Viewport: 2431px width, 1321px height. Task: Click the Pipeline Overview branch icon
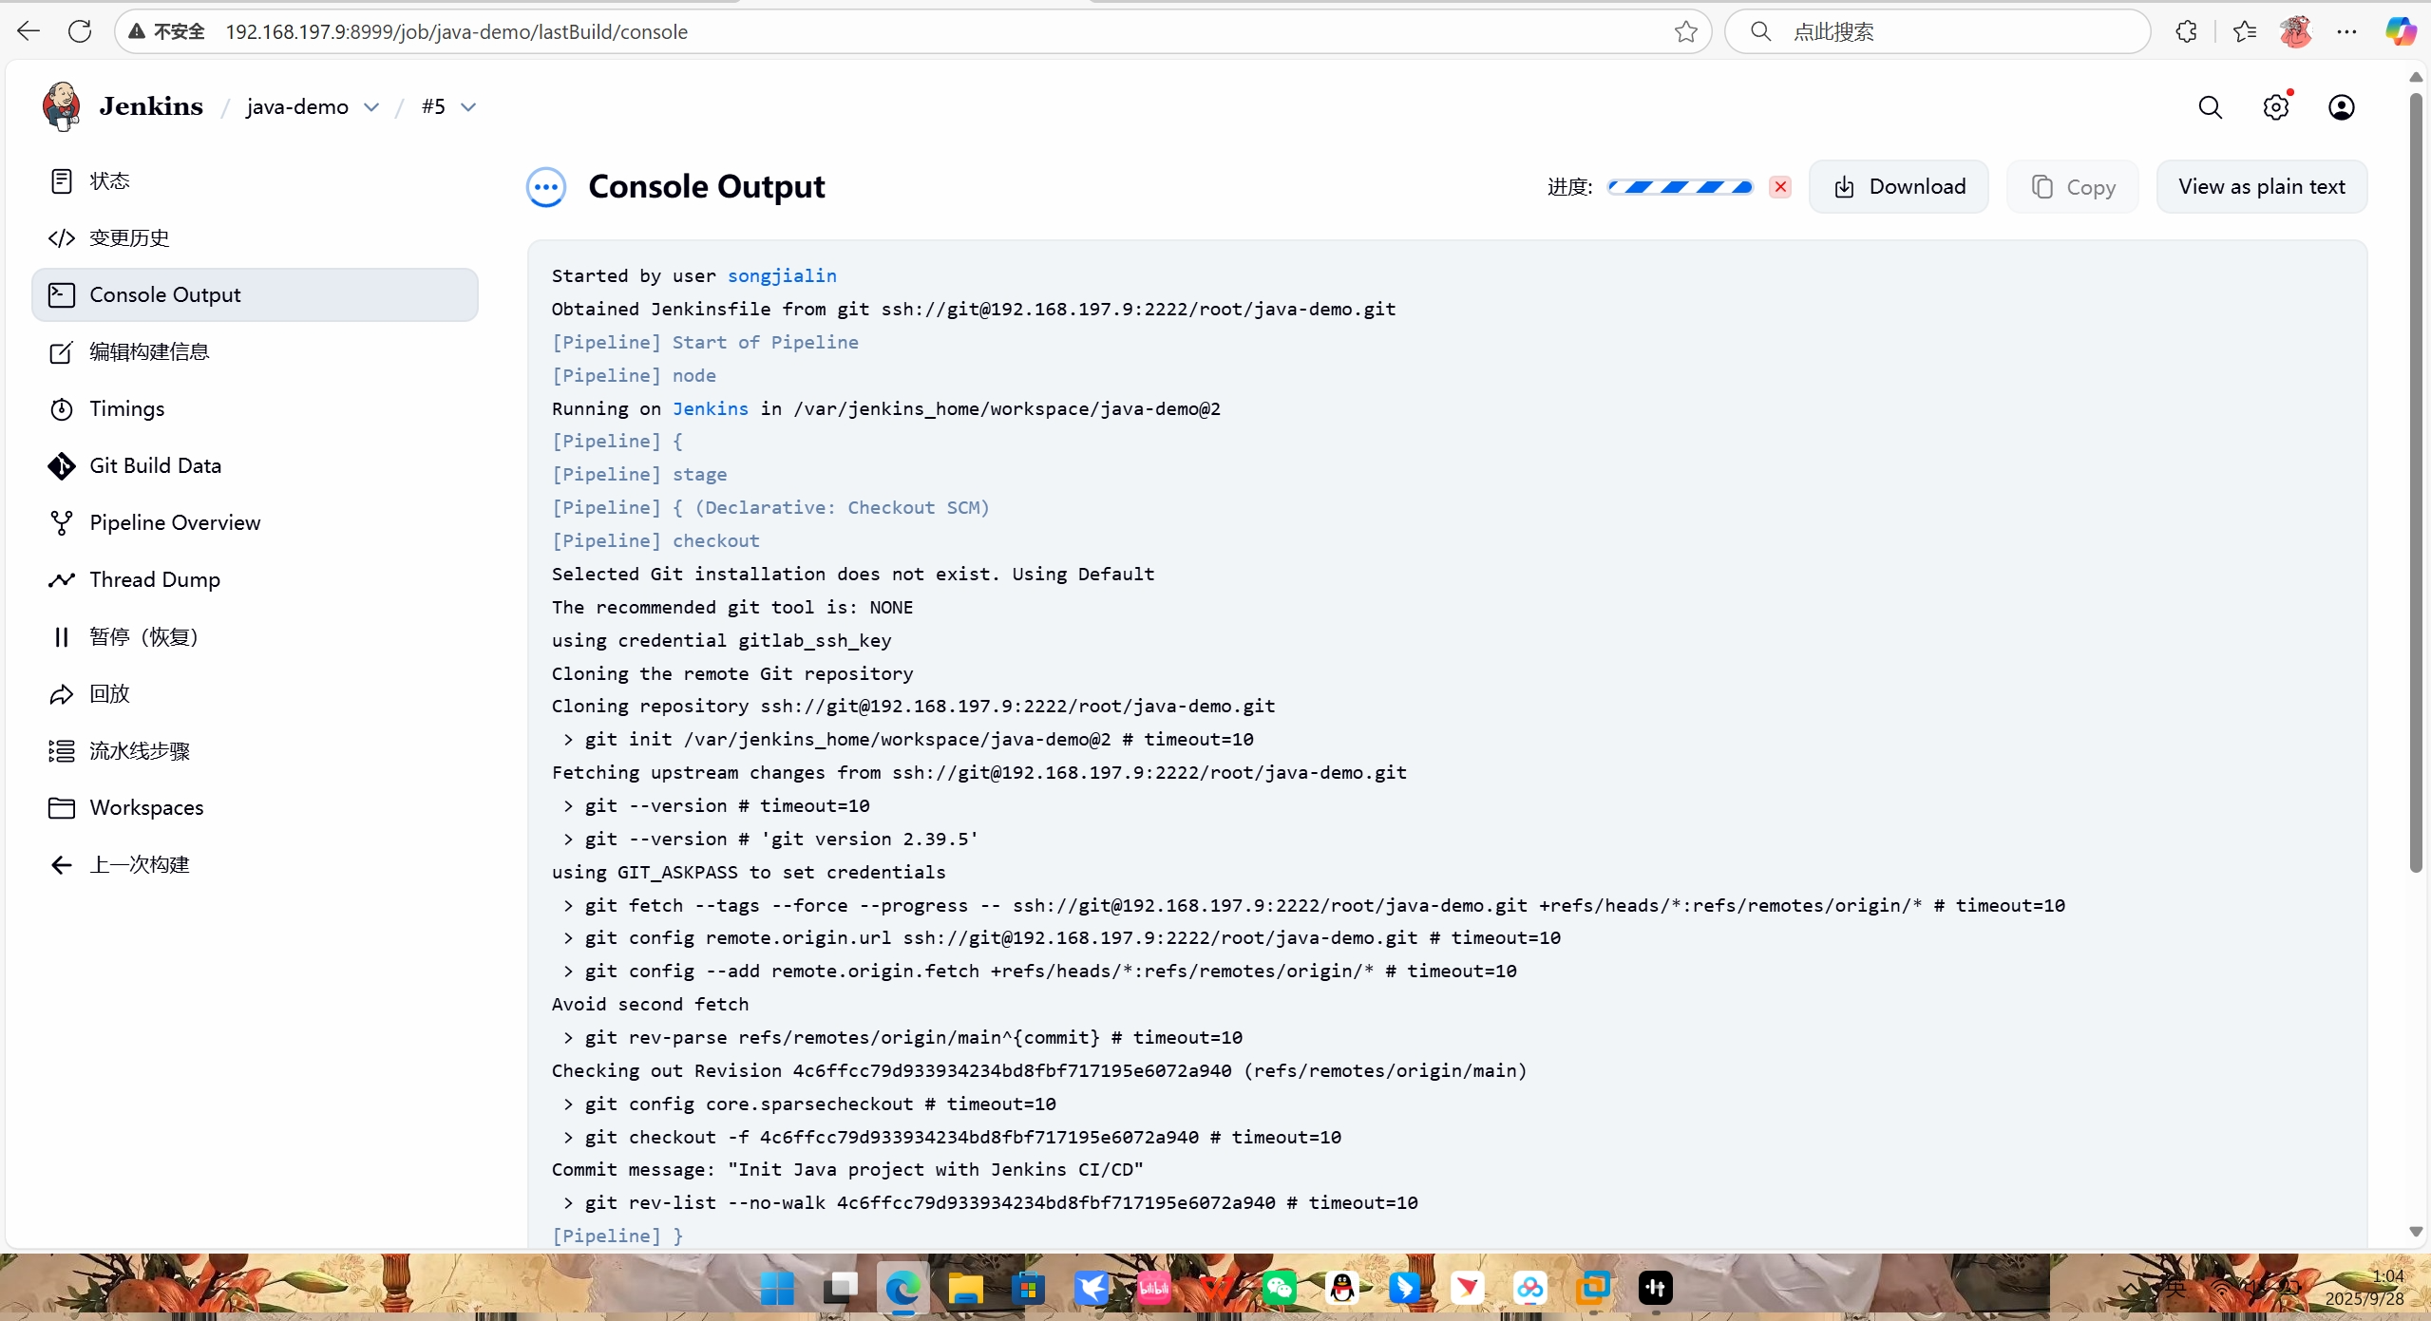[62, 523]
